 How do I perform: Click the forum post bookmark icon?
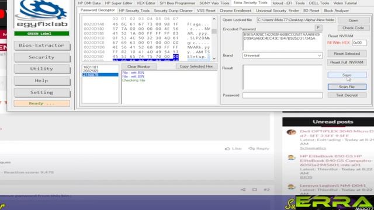tap(255, 190)
